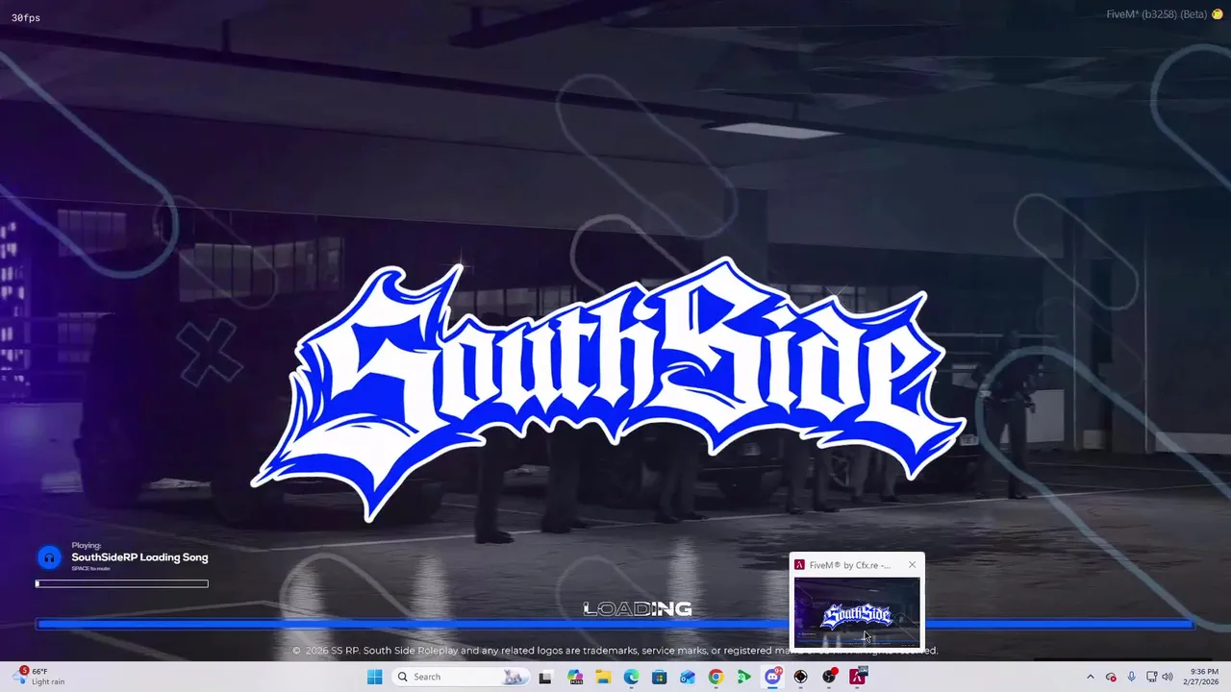The width and height of the screenshot is (1231, 692).
Task: Open the Windows Start menu
Action: point(374,677)
